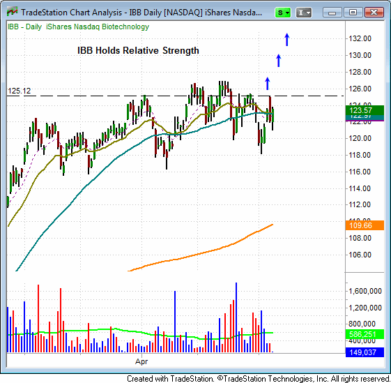Click the 130.00 price axis label
The image size is (391, 383).
[360, 55]
